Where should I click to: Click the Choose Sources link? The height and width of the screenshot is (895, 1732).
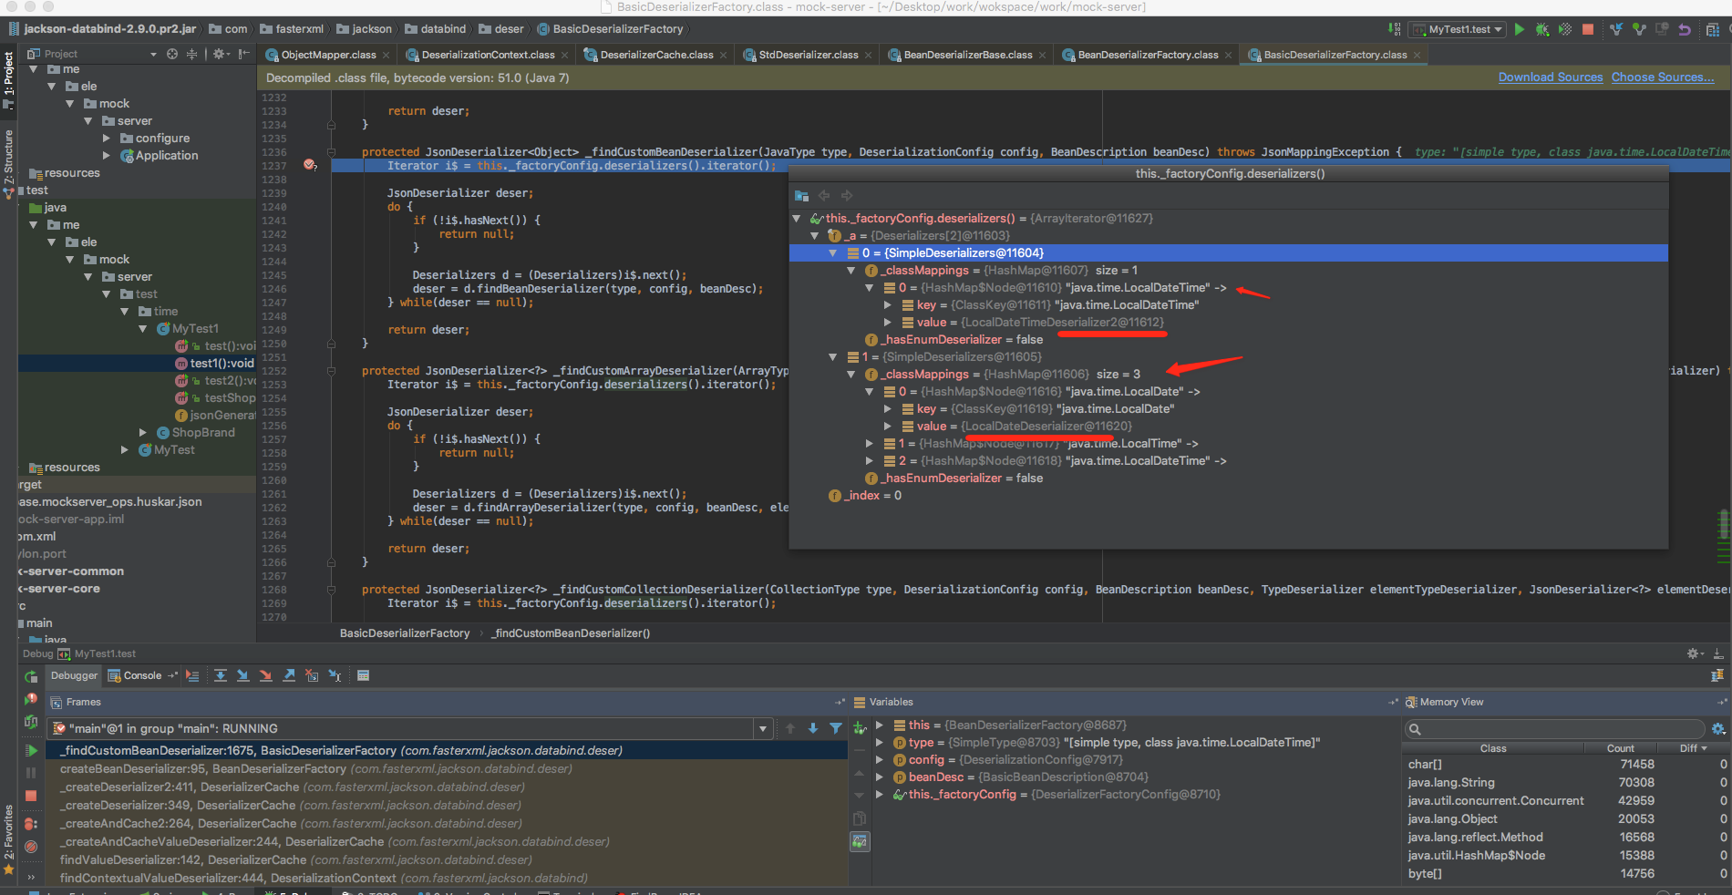tap(1661, 77)
